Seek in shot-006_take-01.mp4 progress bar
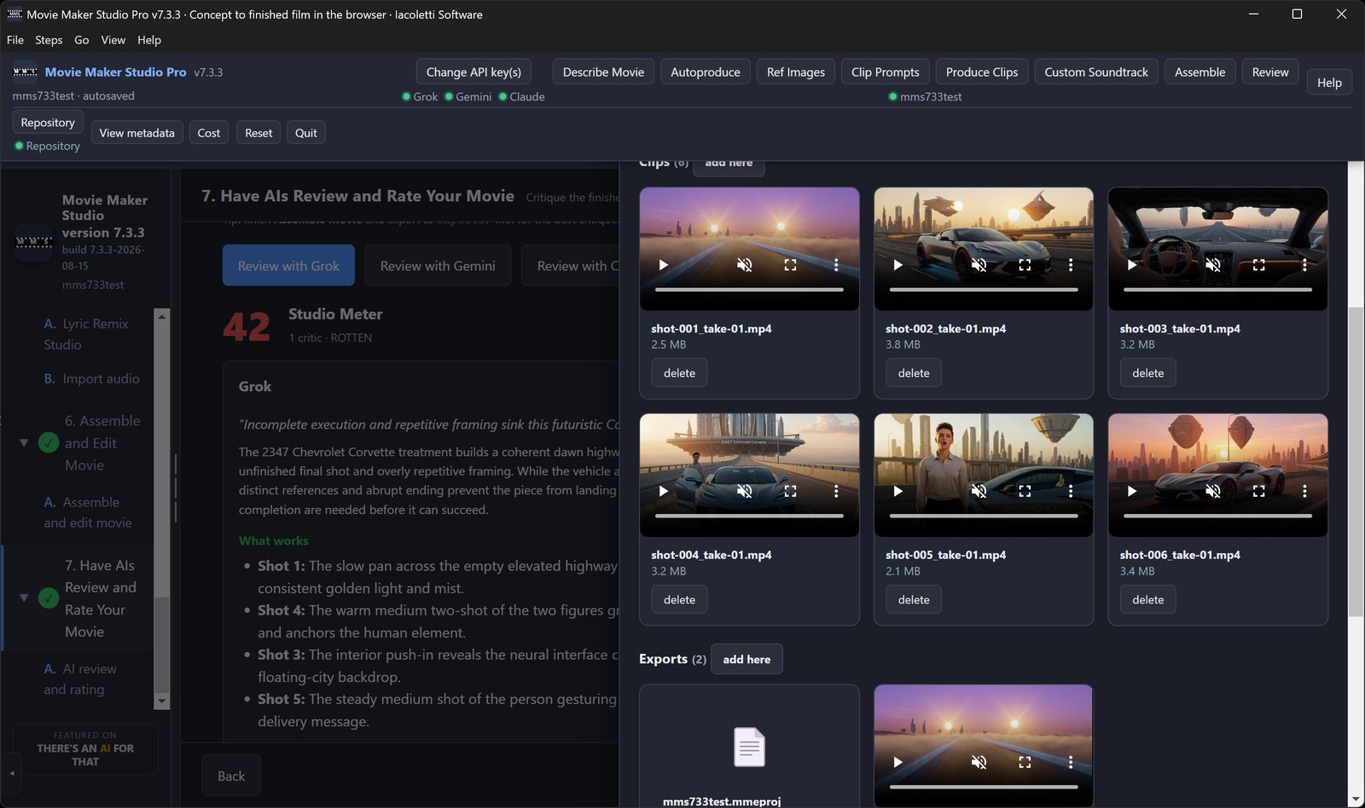Viewport: 1365px width, 808px height. tap(1217, 516)
